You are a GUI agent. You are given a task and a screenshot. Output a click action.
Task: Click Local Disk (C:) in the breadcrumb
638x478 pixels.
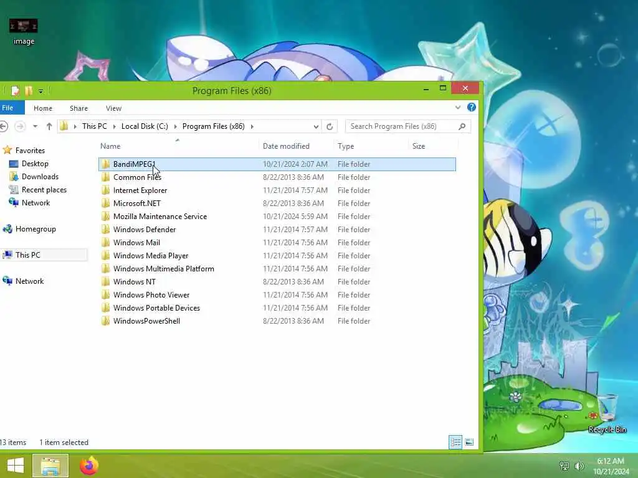pos(145,126)
